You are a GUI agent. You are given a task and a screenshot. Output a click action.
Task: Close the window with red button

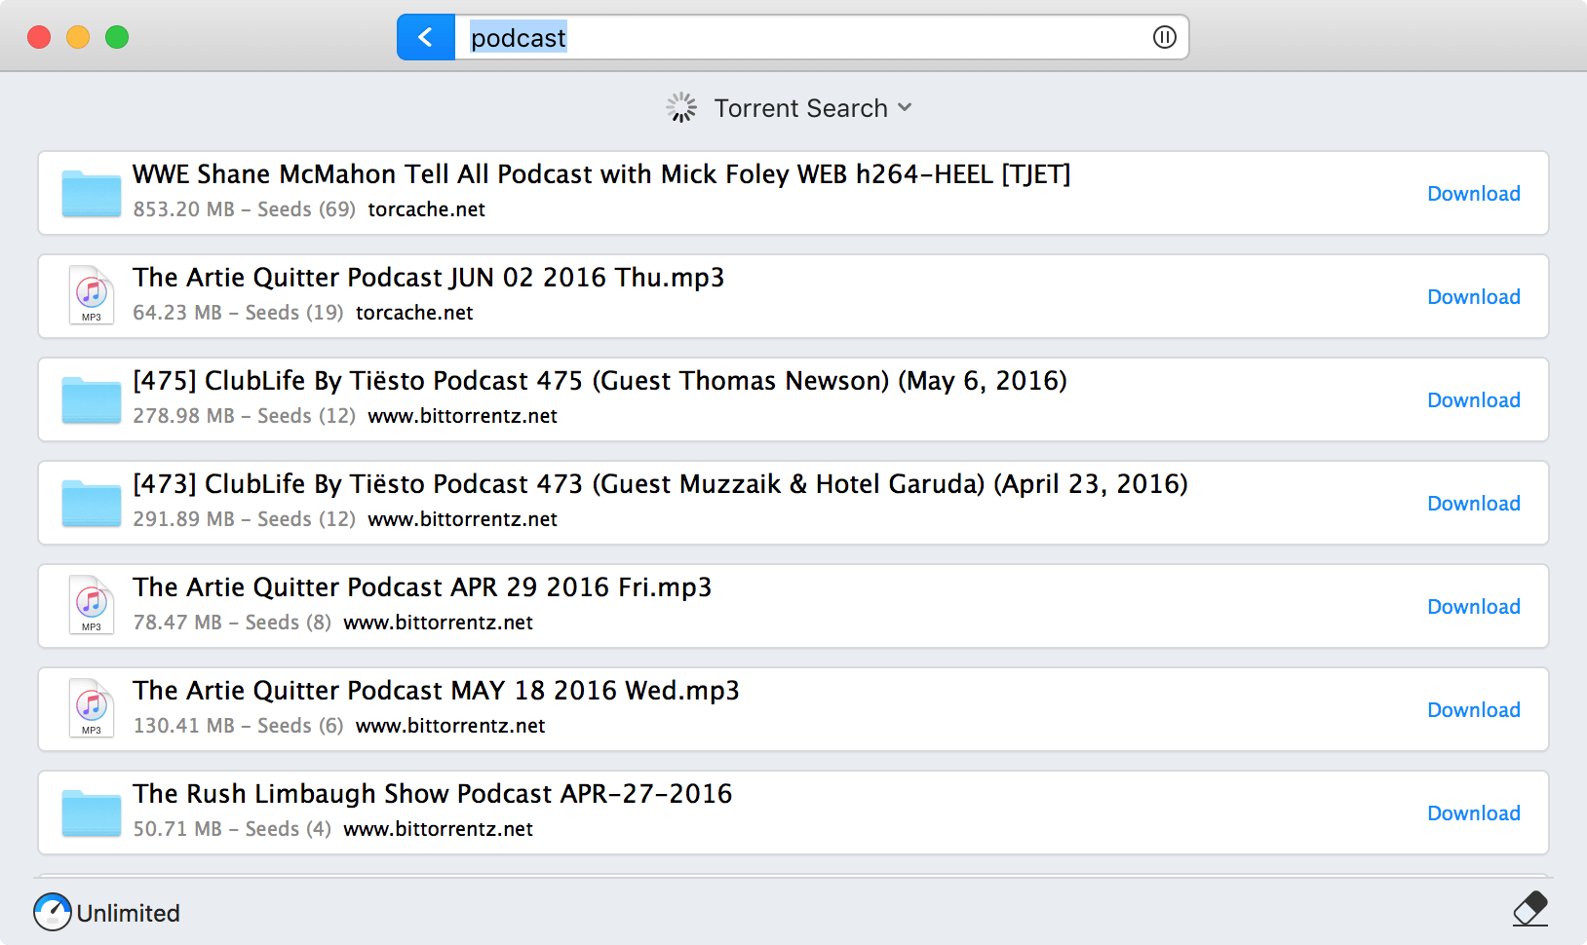[x=39, y=37]
